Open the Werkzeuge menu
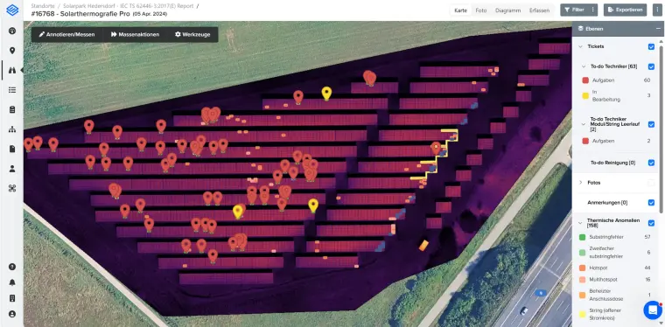 [x=192, y=35]
